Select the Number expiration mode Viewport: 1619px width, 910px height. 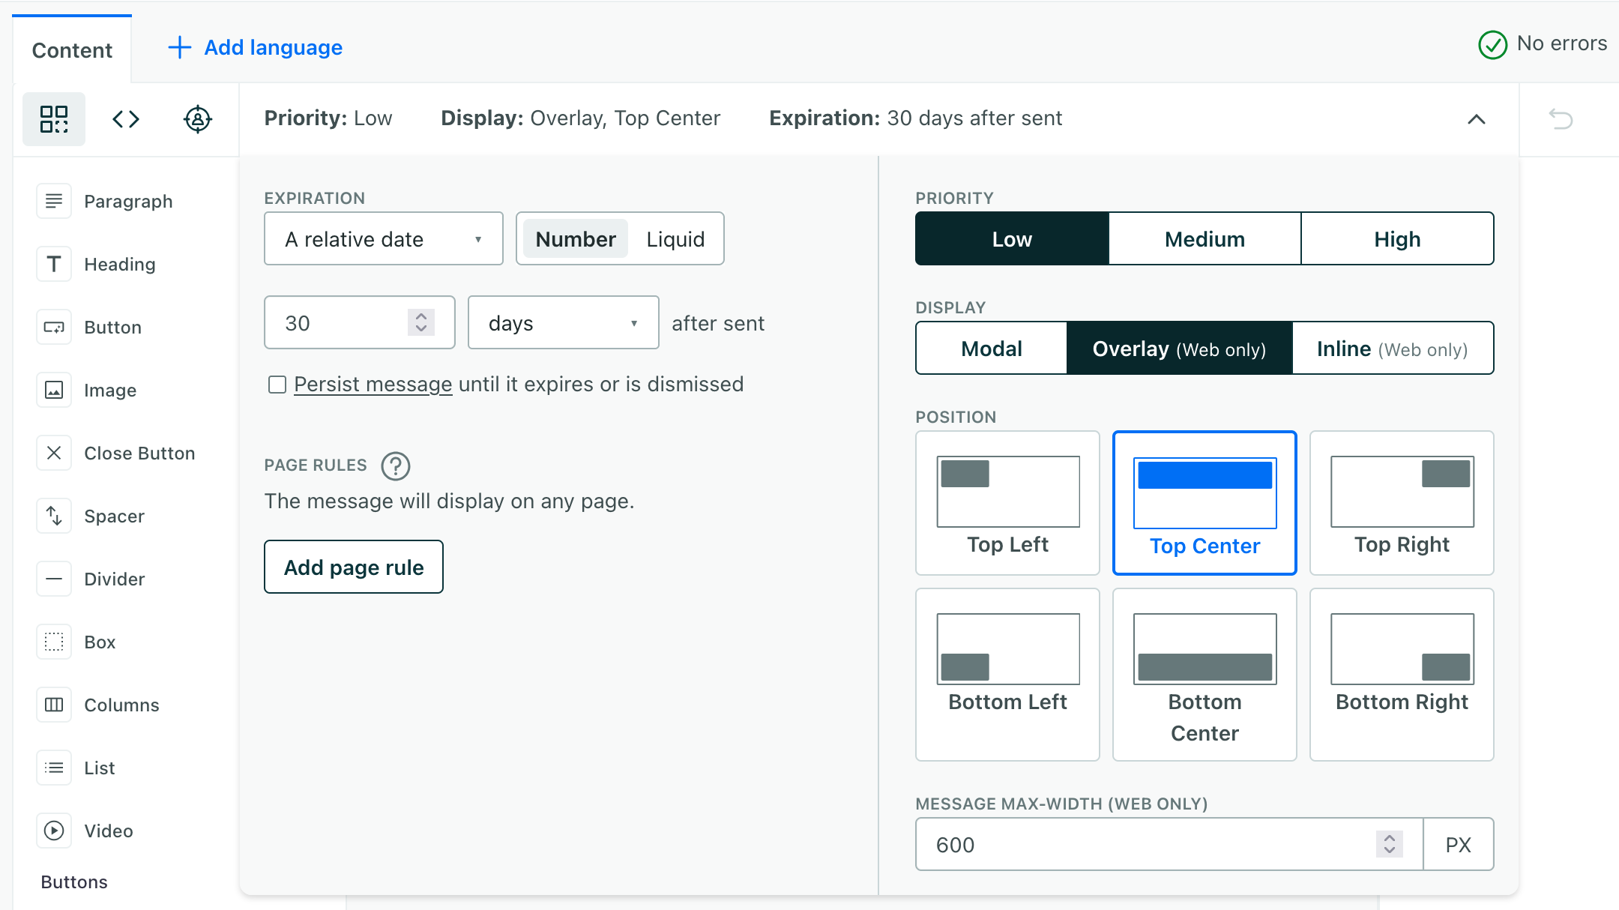[x=575, y=238]
